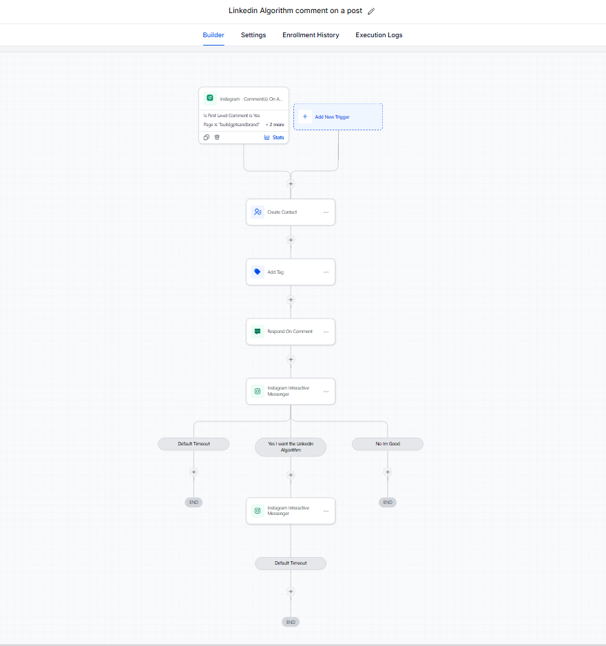Open the Enrollment History tab

pos(311,35)
